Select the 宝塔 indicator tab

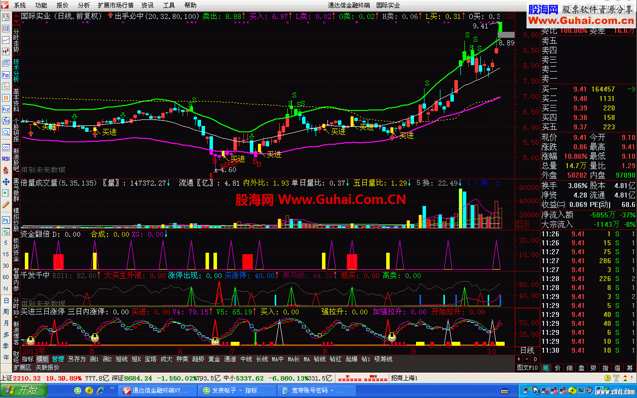tap(150, 359)
